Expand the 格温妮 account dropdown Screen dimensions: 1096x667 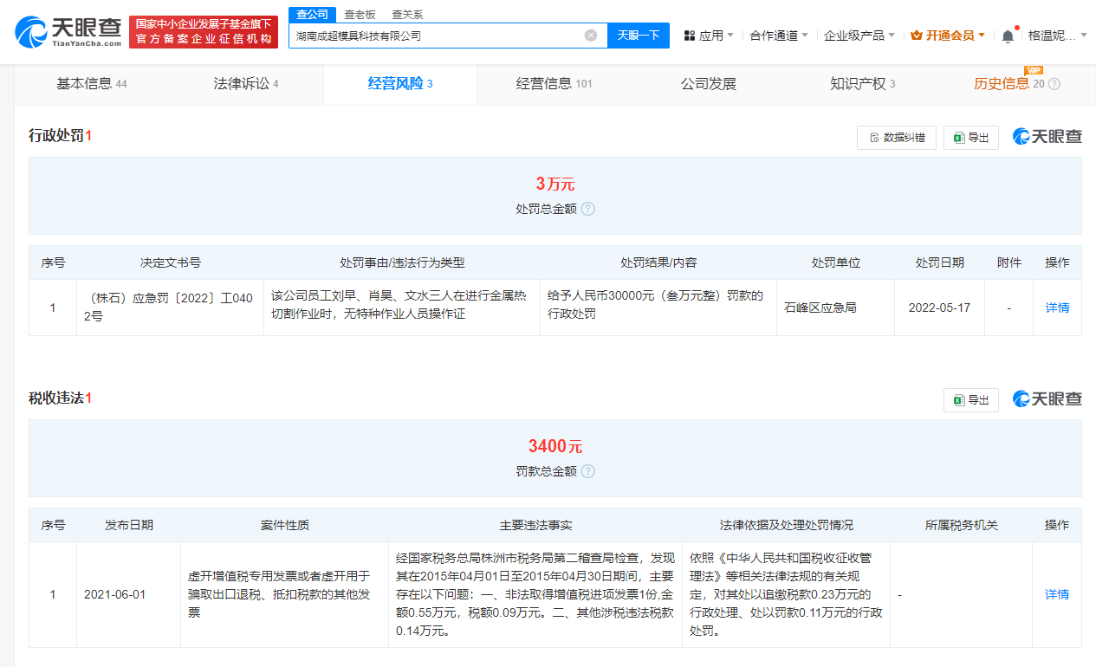coord(1053,35)
